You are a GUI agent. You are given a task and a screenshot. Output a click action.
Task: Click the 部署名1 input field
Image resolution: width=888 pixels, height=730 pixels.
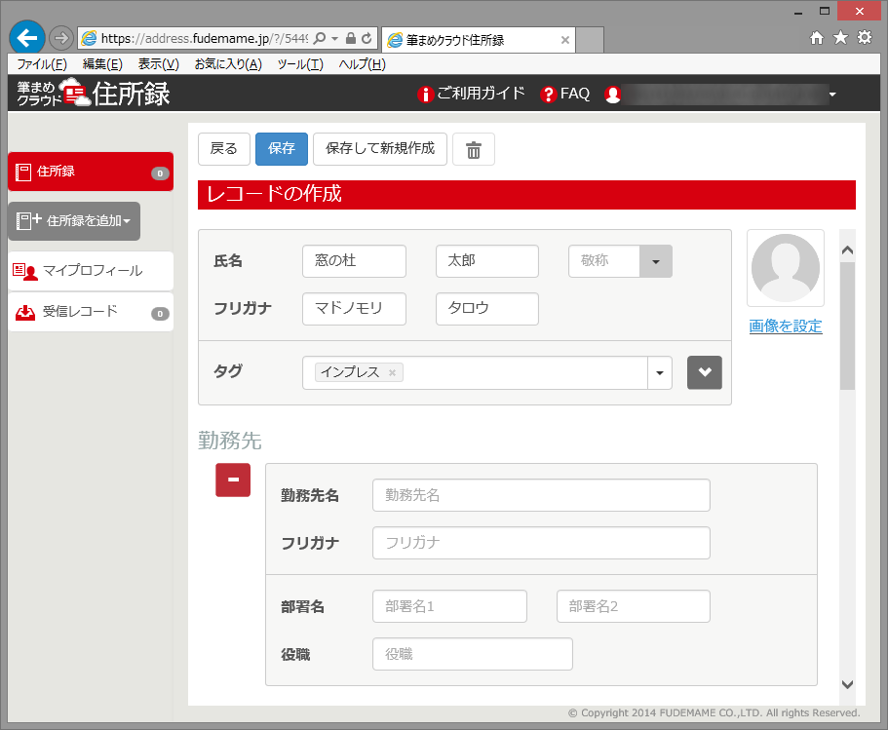[x=449, y=606]
